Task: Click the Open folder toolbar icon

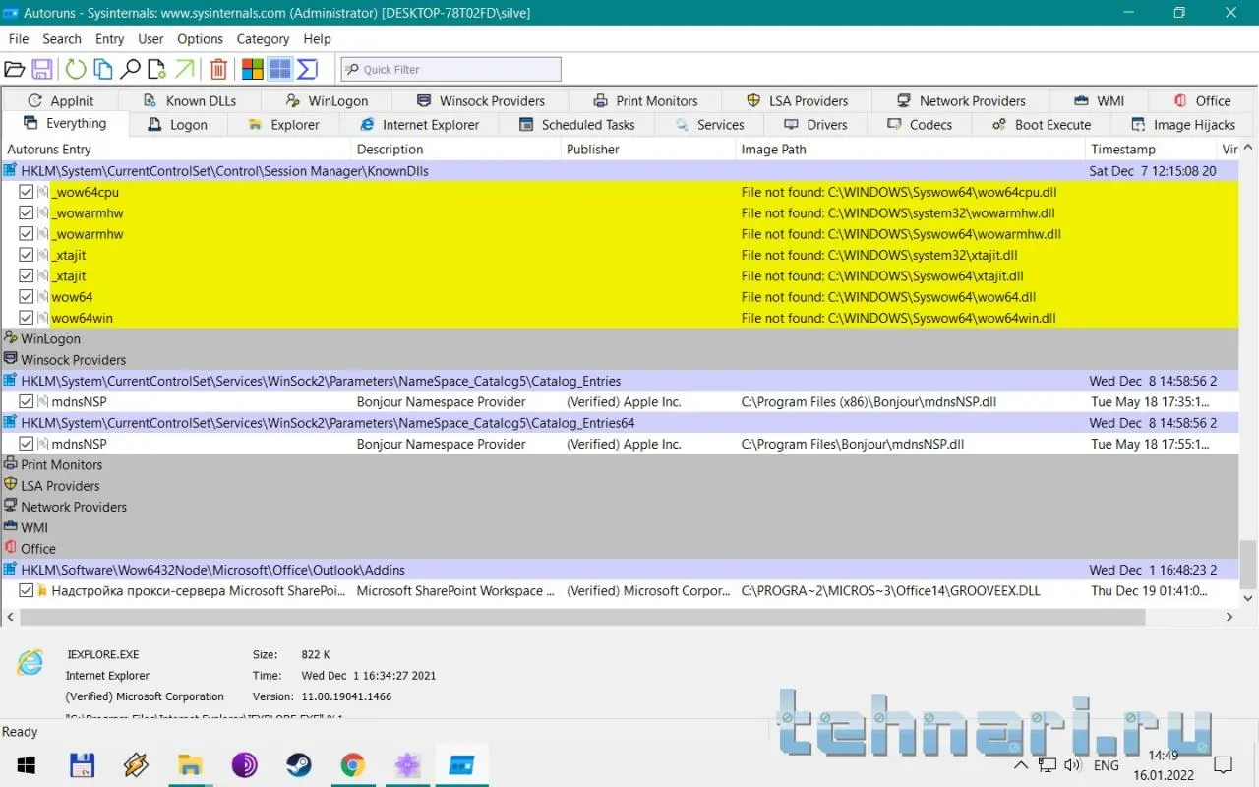Action: 14,69
